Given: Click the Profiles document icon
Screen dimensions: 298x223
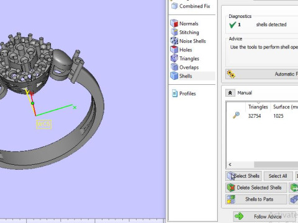Looking at the screenshot, I should 175,94.
